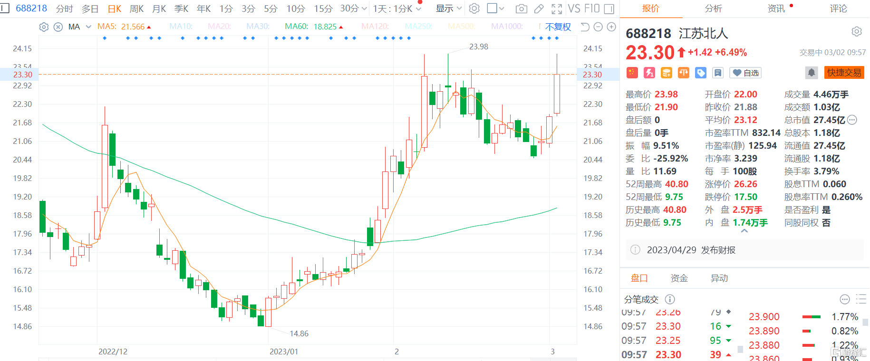Open chart settings gear in the top toolbar
Screen dimensions: 870x361
[474, 9]
